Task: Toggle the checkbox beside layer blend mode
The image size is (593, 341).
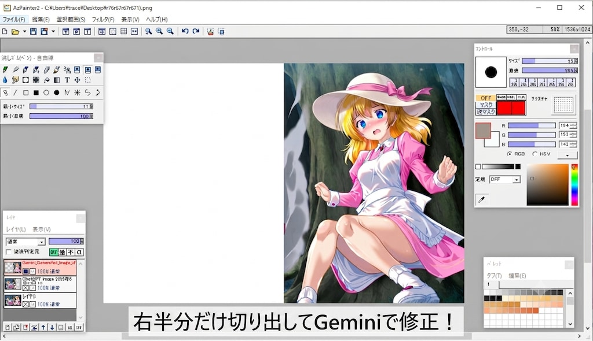Action: tap(8, 251)
